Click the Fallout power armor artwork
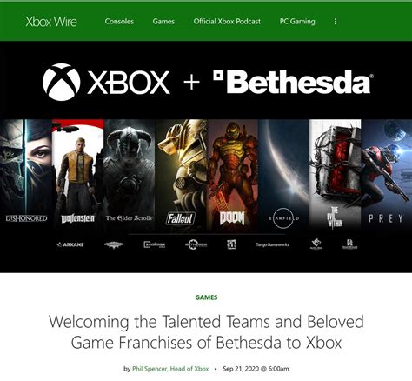This screenshot has height=381, width=412. (x=181, y=174)
